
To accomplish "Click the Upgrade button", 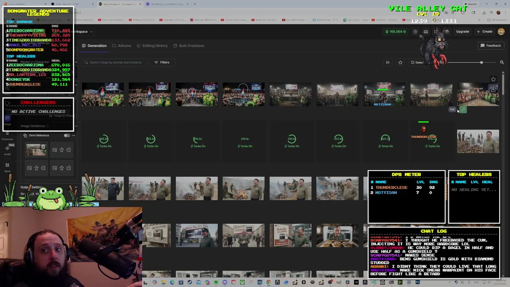I will (463, 31).
